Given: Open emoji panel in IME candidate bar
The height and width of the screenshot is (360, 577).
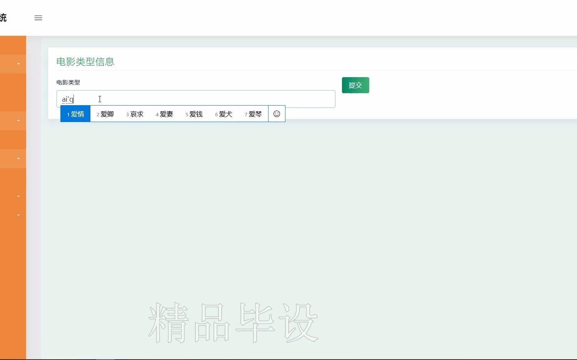Looking at the screenshot, I should [277, 114].
